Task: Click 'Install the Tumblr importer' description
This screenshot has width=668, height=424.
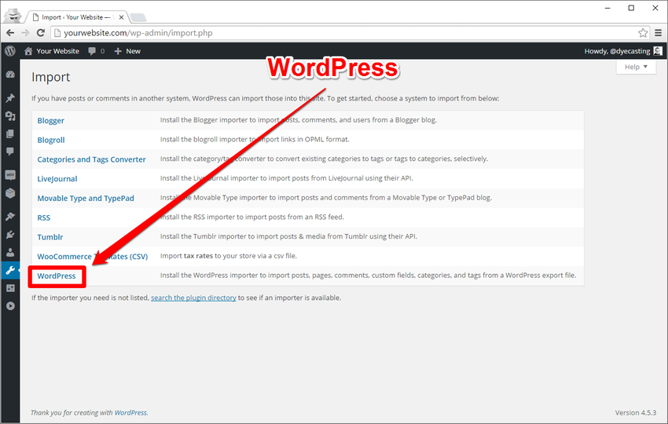Action: [x=288, y=236]
